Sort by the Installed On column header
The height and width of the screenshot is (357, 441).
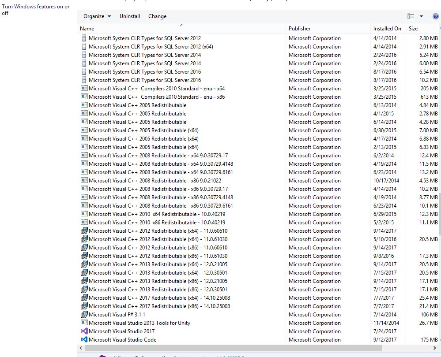click(x=388, y=28)
